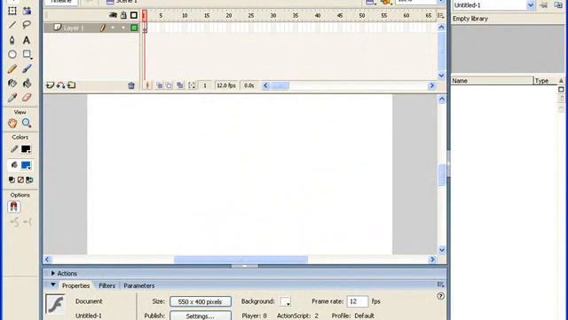The image size is (568, 320).
Task: Select the Hand tool
Action: pyautogui.click(x=12, y=123)
